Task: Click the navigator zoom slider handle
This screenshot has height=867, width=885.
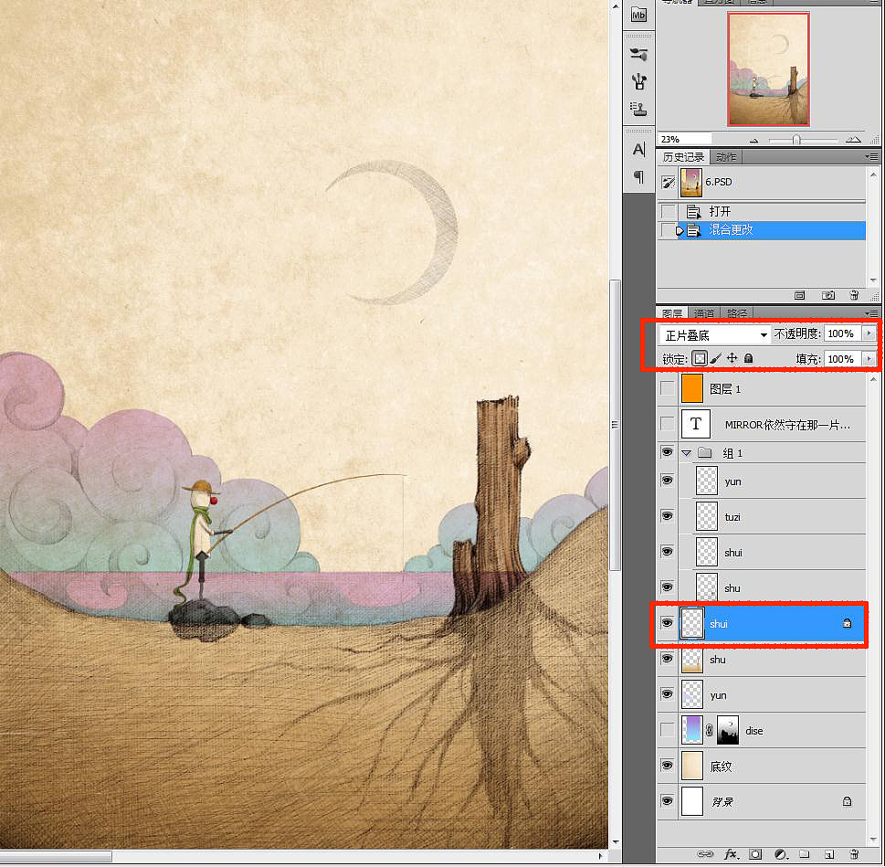Action: (796, 140)
